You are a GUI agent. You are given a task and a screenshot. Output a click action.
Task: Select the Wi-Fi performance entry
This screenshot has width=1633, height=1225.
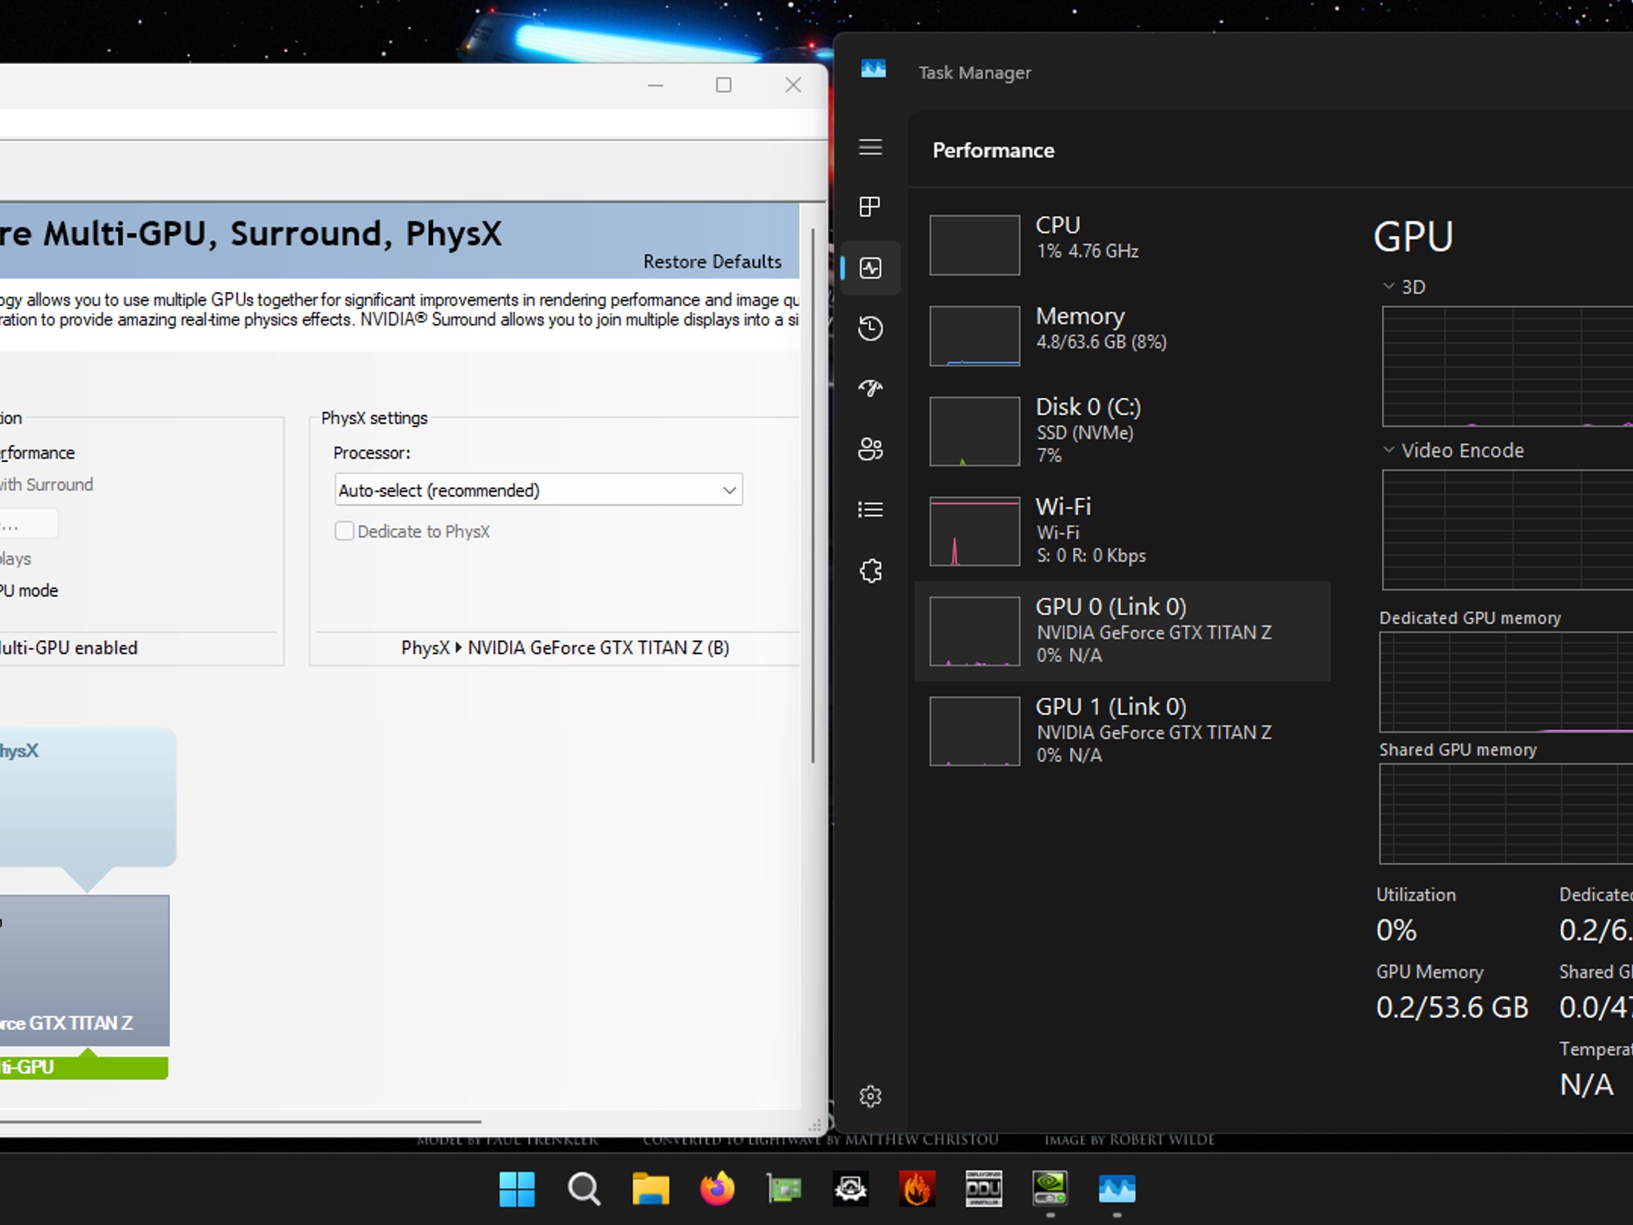click(x=1123, y=530)
